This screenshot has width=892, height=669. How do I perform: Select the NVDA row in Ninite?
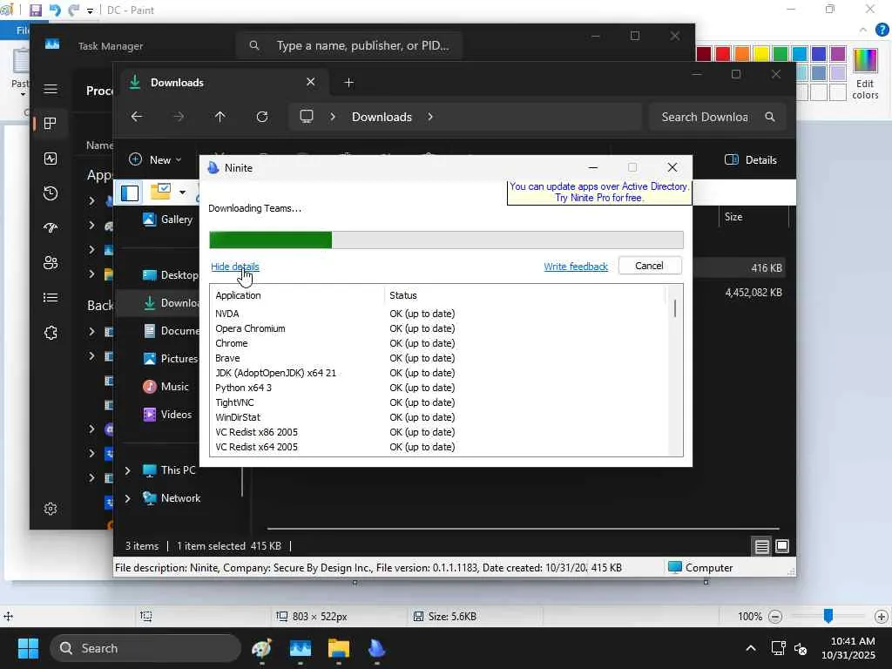[x=438, y=314]
